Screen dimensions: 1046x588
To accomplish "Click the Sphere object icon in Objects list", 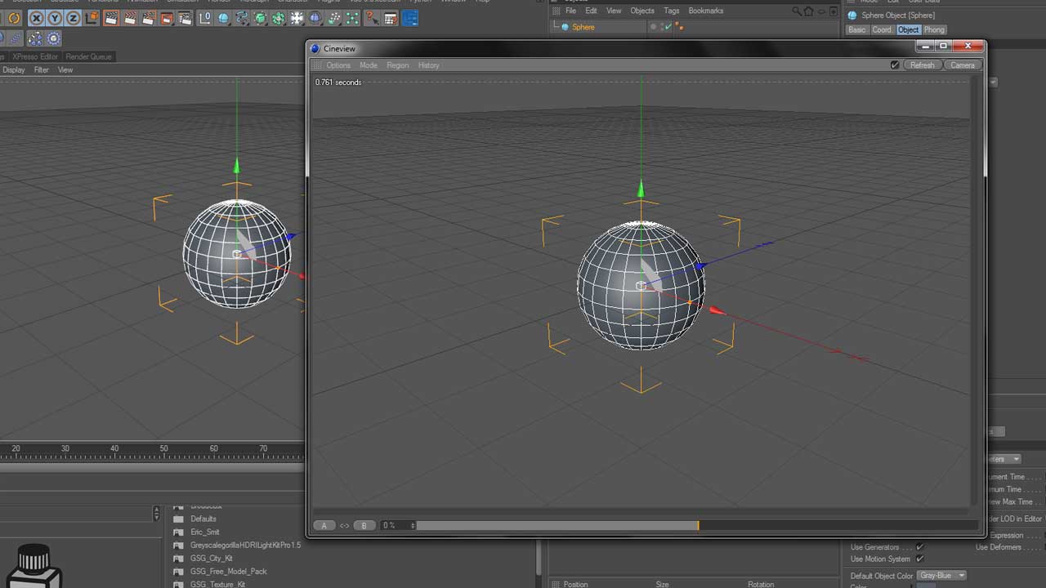I will tap(565, 27).
